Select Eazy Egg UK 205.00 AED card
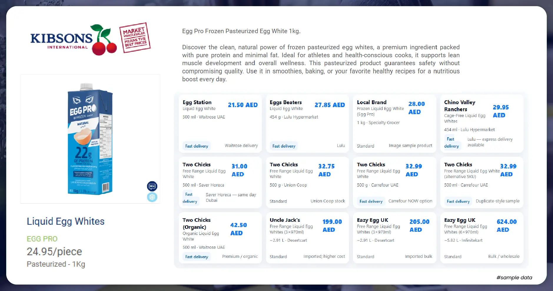This screenshot has width=553, height=291. point(394,238)
